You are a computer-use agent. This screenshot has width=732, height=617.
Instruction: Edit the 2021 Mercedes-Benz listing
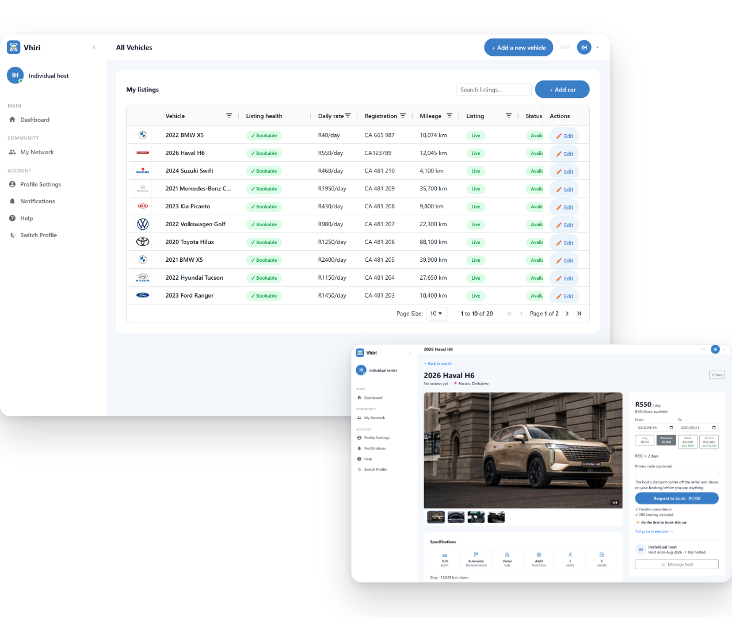click(565, 189)
